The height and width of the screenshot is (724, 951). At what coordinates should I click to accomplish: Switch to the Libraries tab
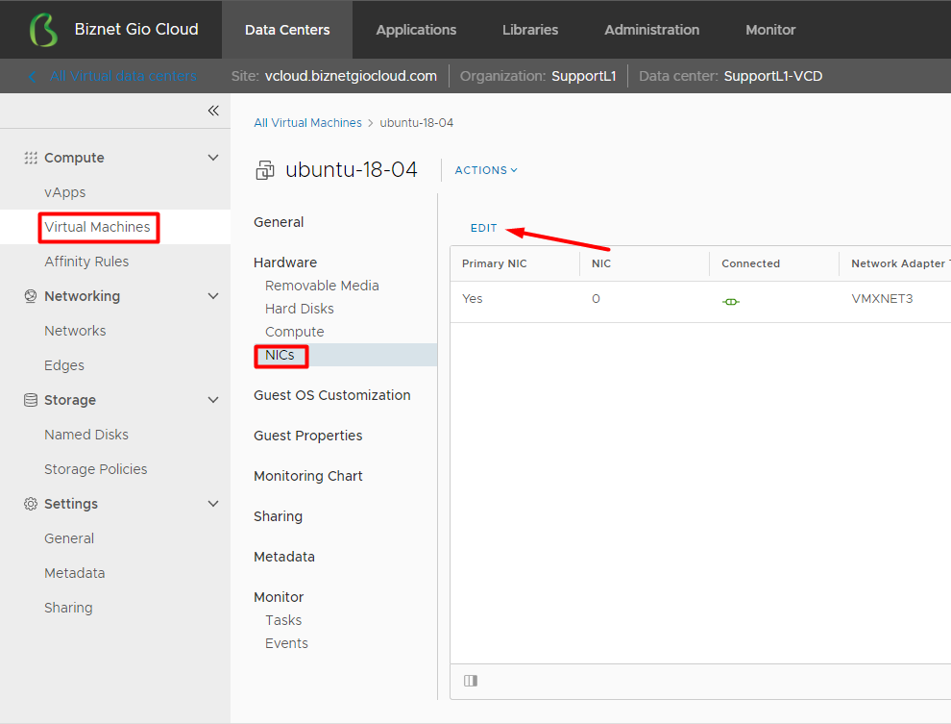click(x=530, y=30)
